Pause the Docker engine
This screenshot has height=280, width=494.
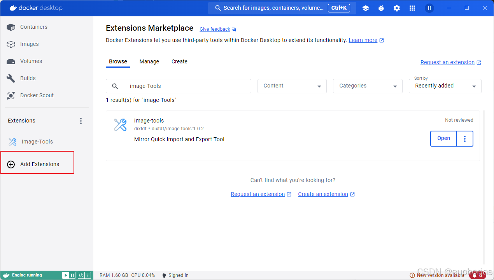tap(72, 275)
